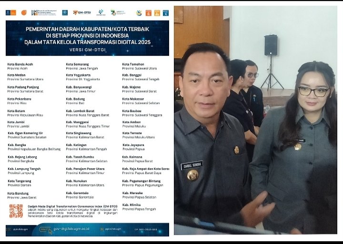Click the KONDISI logo in header
Image resolution: width=343 pixels, height=244 pixels.
101,13
